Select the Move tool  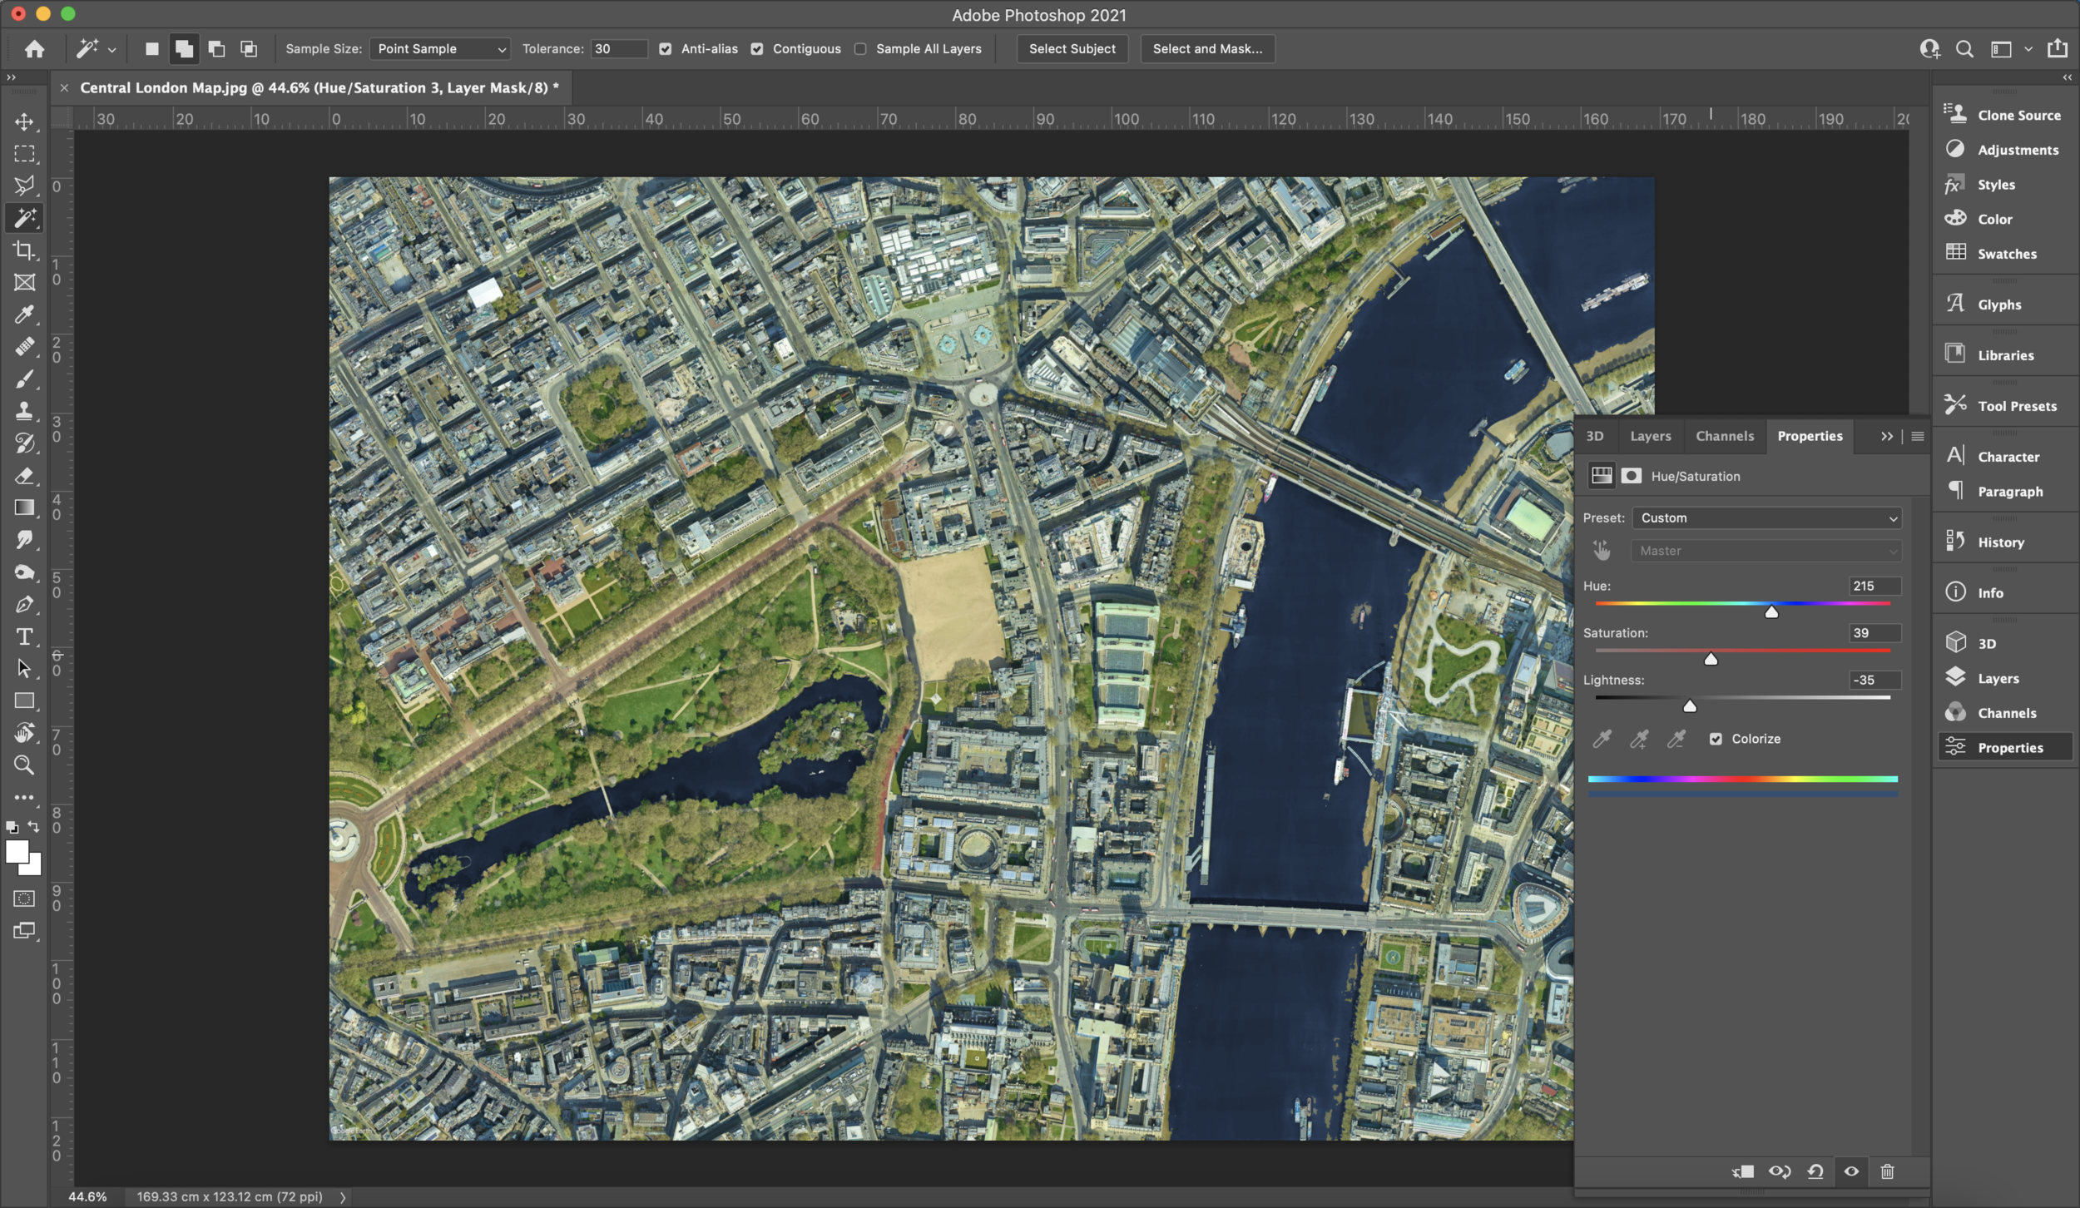(x=24, y=121)
